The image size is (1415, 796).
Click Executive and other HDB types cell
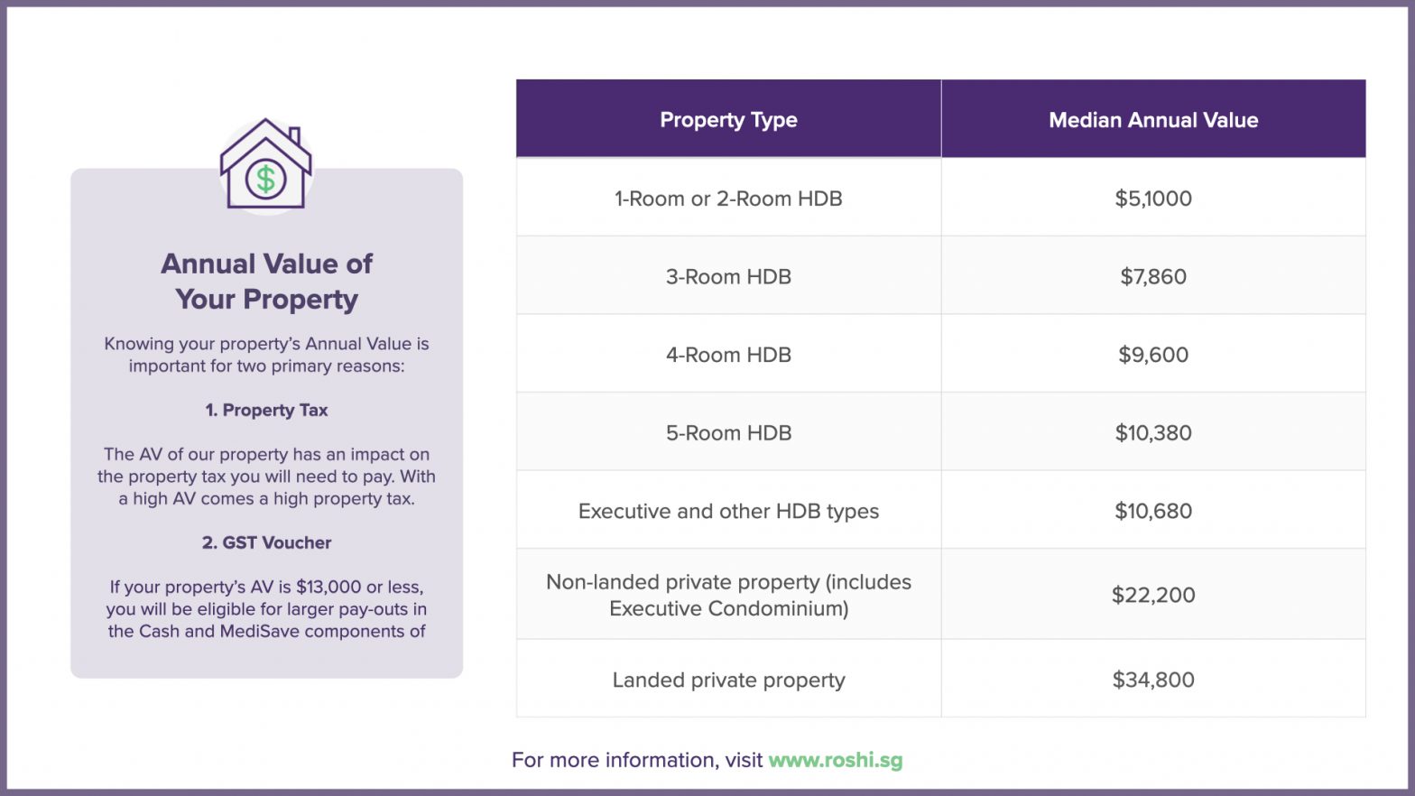(x=728, y=511)
